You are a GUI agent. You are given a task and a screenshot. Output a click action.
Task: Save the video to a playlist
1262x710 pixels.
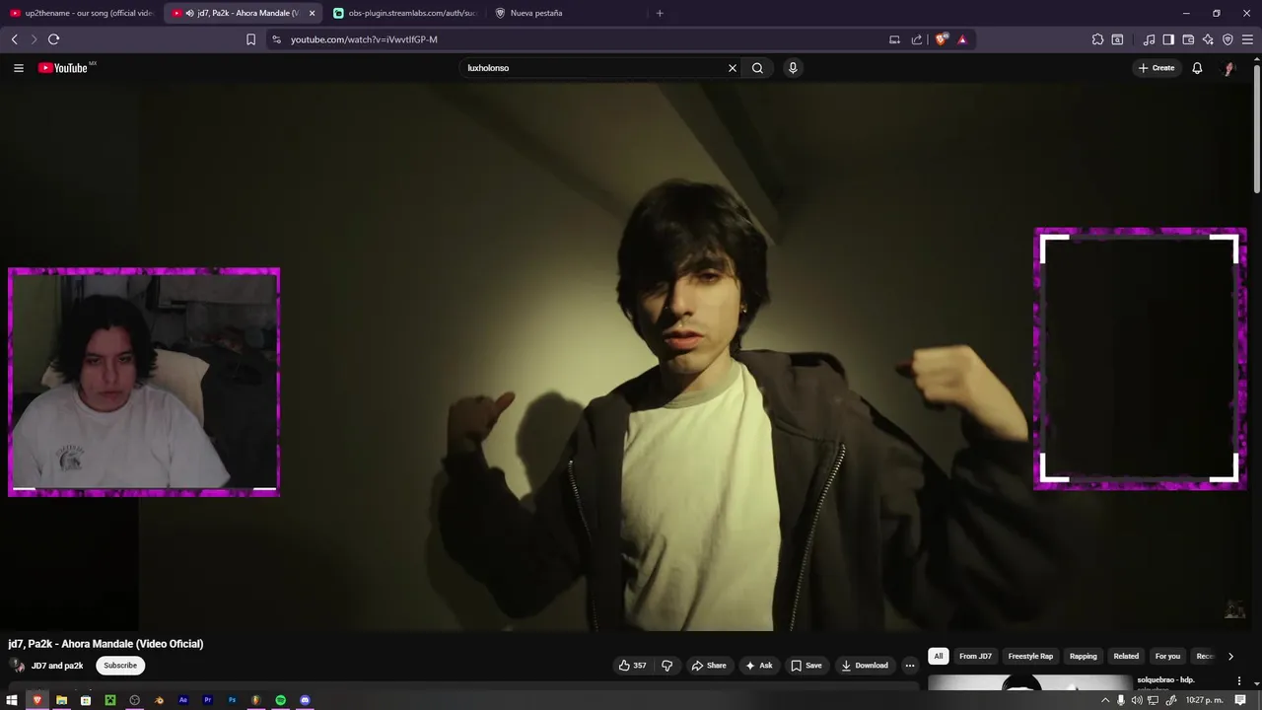[806, 666]
